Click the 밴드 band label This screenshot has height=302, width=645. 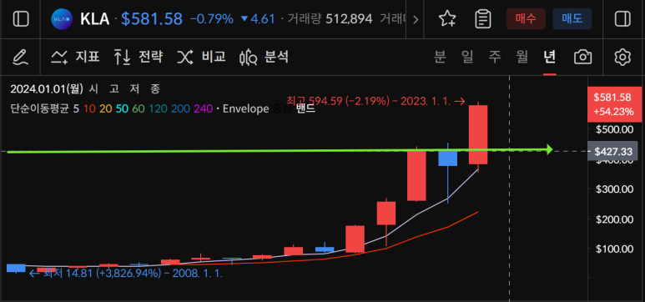tap(305, 108)
